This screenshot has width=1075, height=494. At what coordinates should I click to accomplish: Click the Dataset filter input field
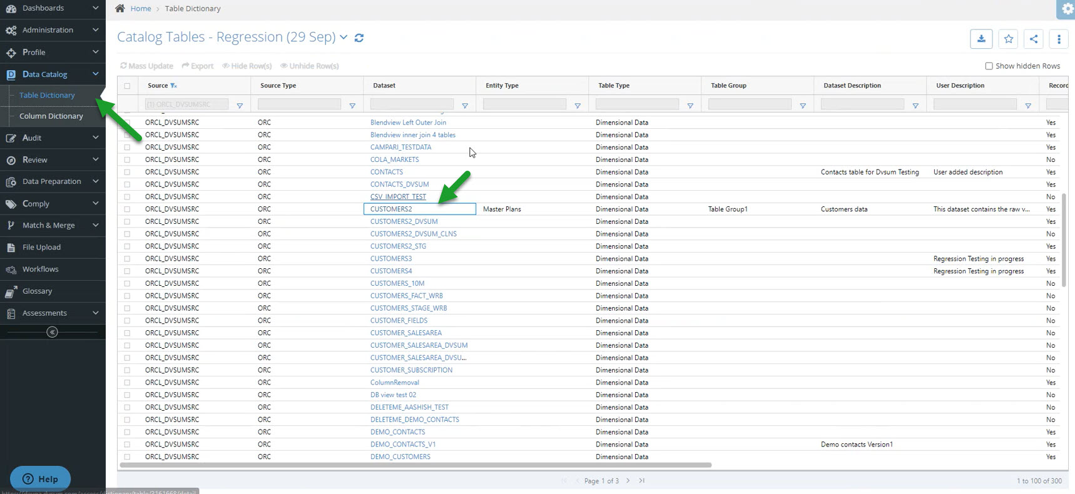click(412, 104)
